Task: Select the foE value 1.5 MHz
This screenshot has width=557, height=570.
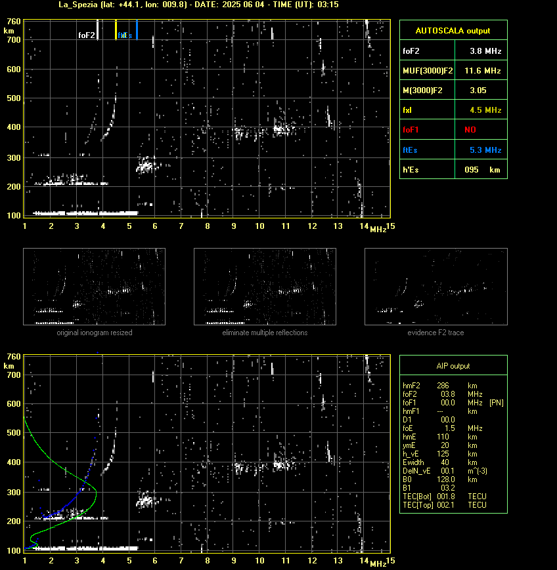Action: (x=464, y=428)
